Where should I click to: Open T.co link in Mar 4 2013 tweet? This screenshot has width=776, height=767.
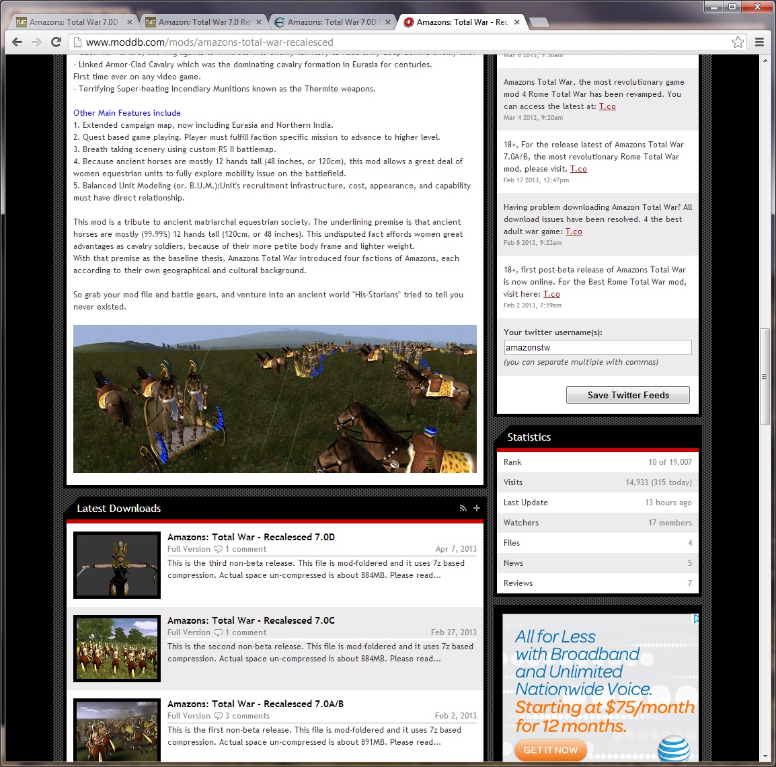[607, 106]
